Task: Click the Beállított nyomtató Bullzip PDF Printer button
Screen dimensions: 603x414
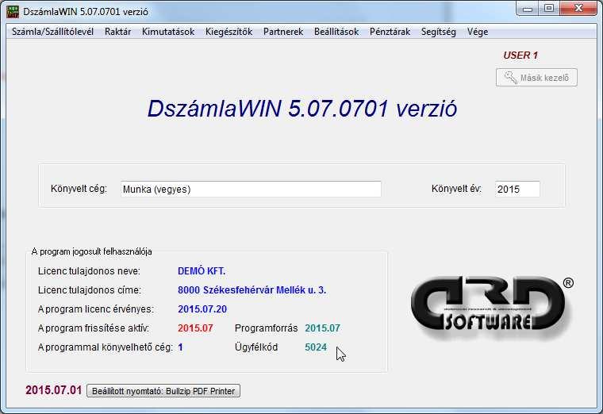Action: 163,391
